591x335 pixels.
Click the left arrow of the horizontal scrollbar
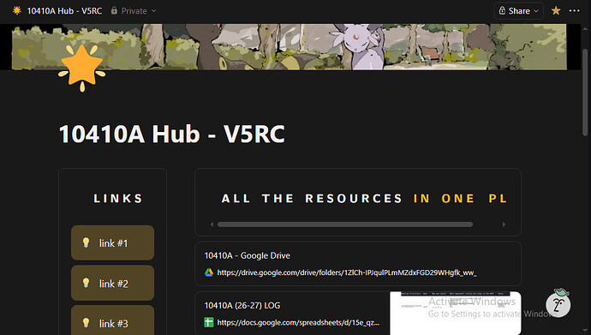tap(212, 224)
